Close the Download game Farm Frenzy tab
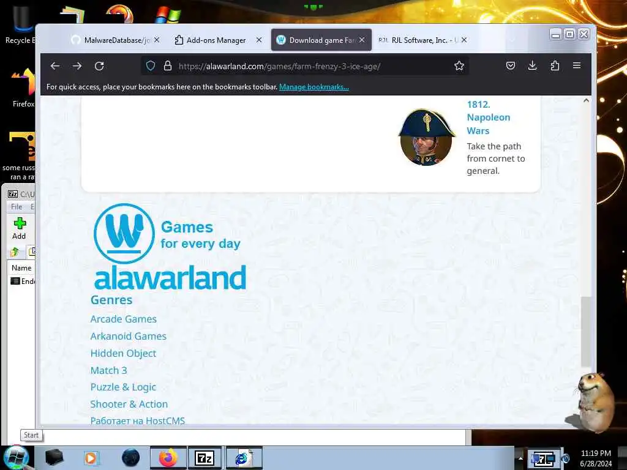 click(x=362, y=40)
